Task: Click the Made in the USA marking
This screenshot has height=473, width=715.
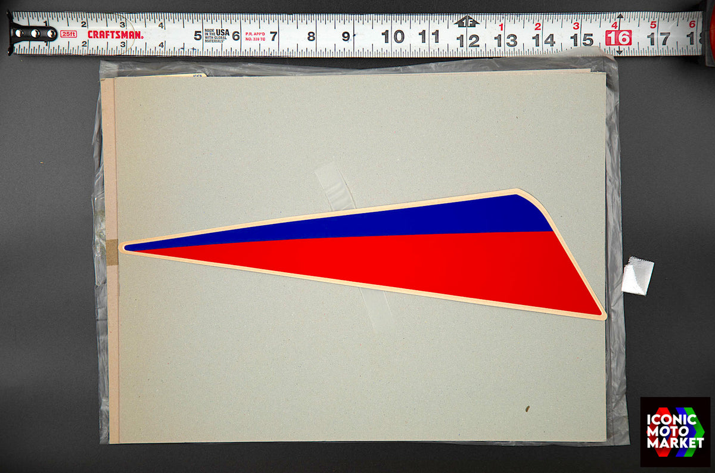Action: [217, 35]
